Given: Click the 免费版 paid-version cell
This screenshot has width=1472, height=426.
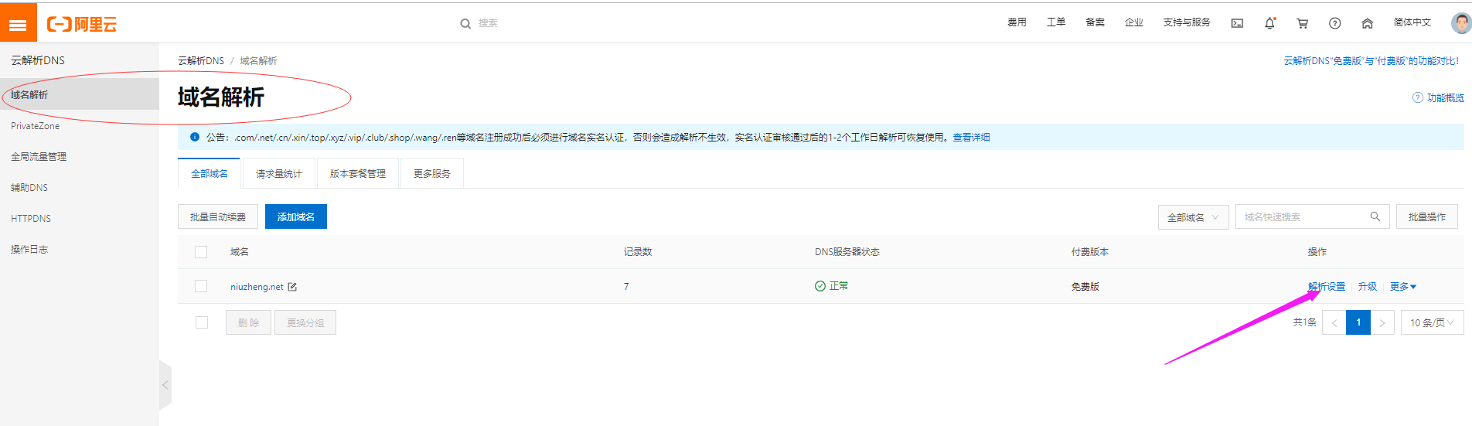Looking at the screenshot, I should coord(1085,286).
